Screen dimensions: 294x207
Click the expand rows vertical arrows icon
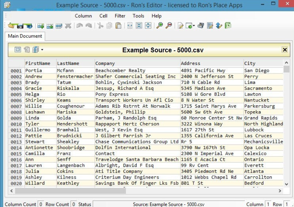tap(139, 26)
